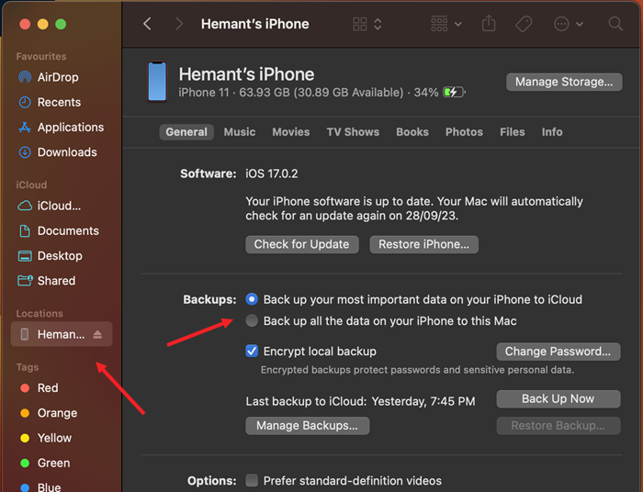Click the last backup time text
This screenshot has height=492, width=643.
click(423, 401)
